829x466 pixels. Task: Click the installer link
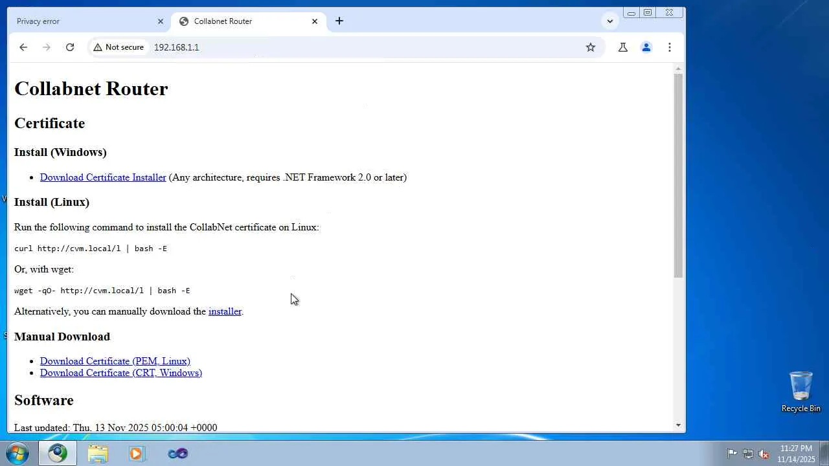pos(225,311)
